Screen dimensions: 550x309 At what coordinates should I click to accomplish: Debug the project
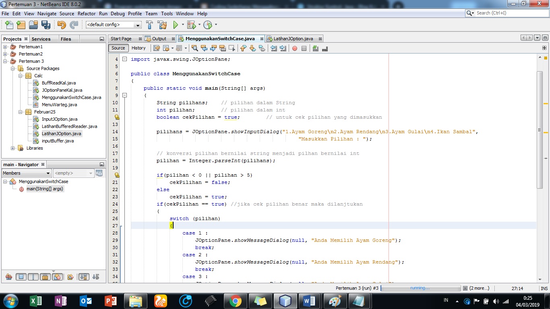(192, 25)
